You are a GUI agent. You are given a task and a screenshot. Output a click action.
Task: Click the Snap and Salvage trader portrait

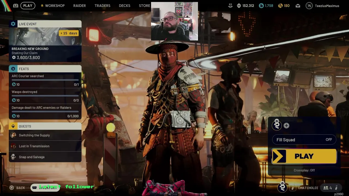point(13,157)
